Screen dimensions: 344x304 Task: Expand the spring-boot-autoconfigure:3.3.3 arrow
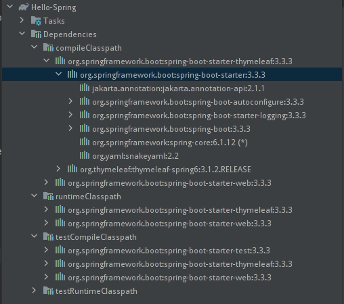pyautogui.click(x=70, y=101)
